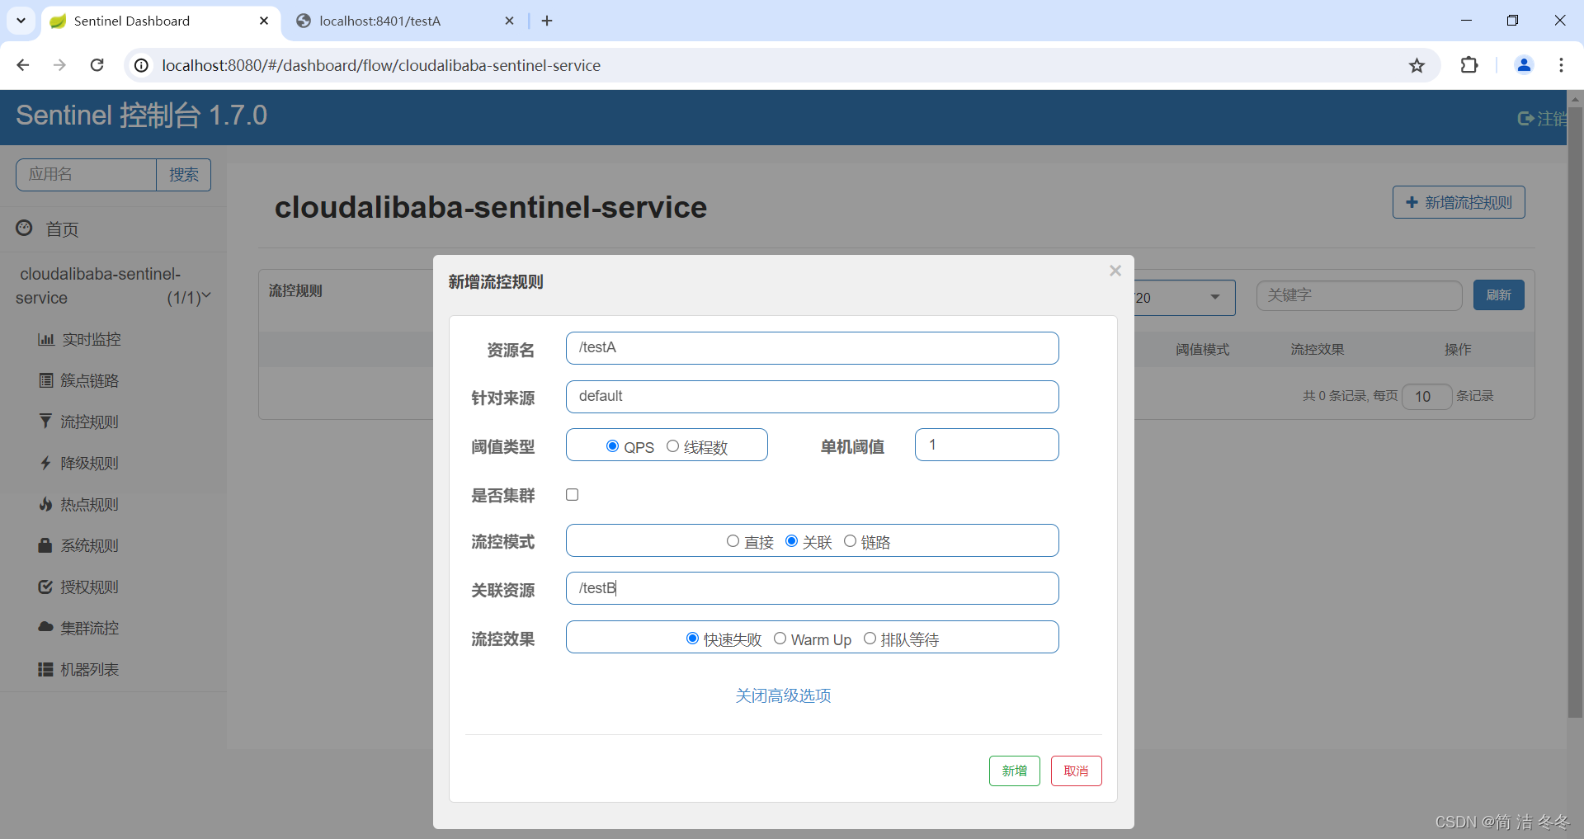Open 授权规则 menu item
The height and width of the screenshot is (839, 1584).
click(x=89, y=587)
